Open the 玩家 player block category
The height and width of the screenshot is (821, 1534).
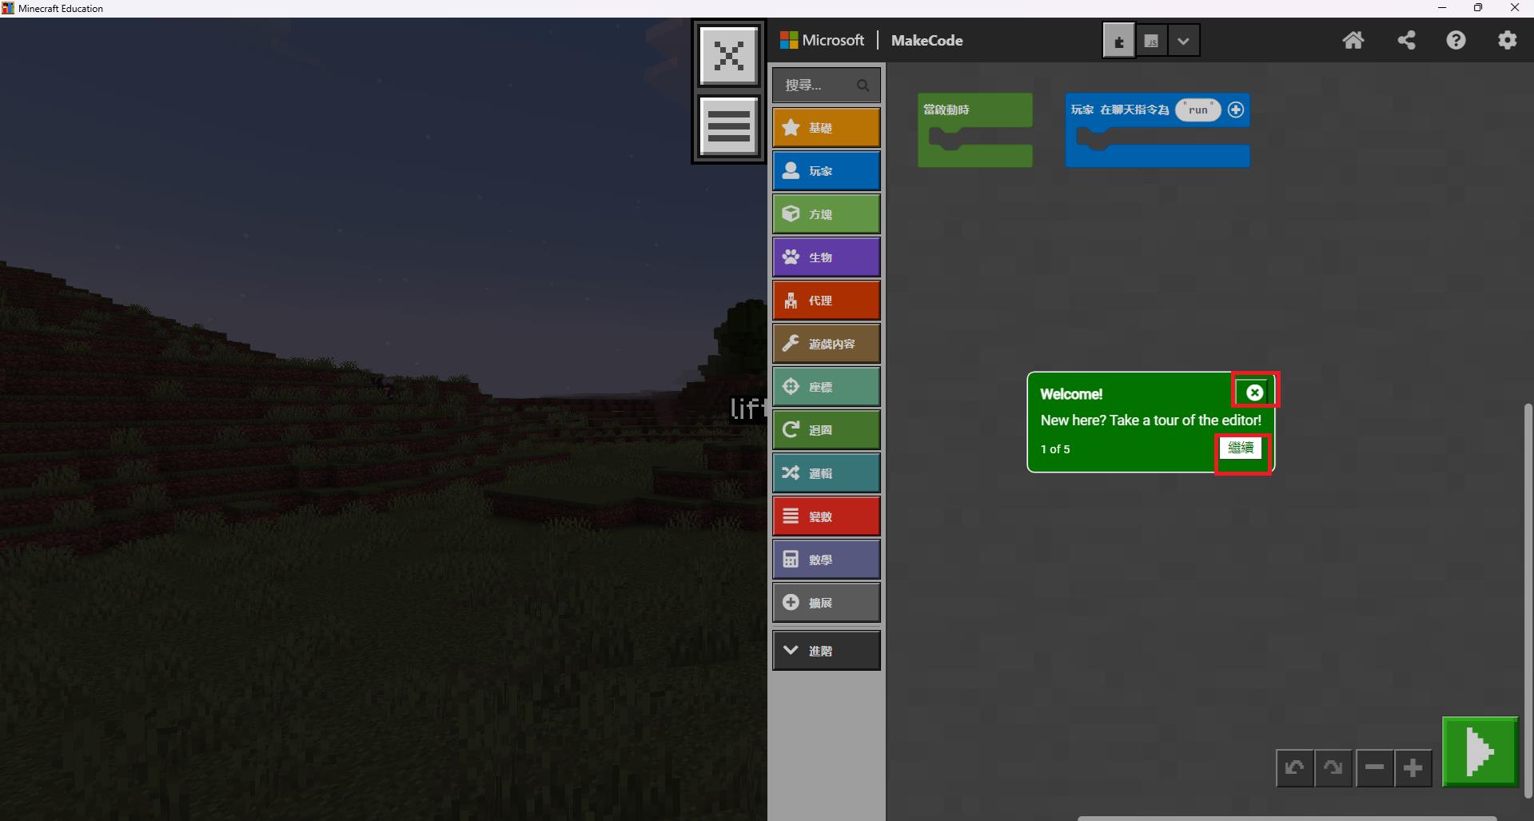click(826, 171)
